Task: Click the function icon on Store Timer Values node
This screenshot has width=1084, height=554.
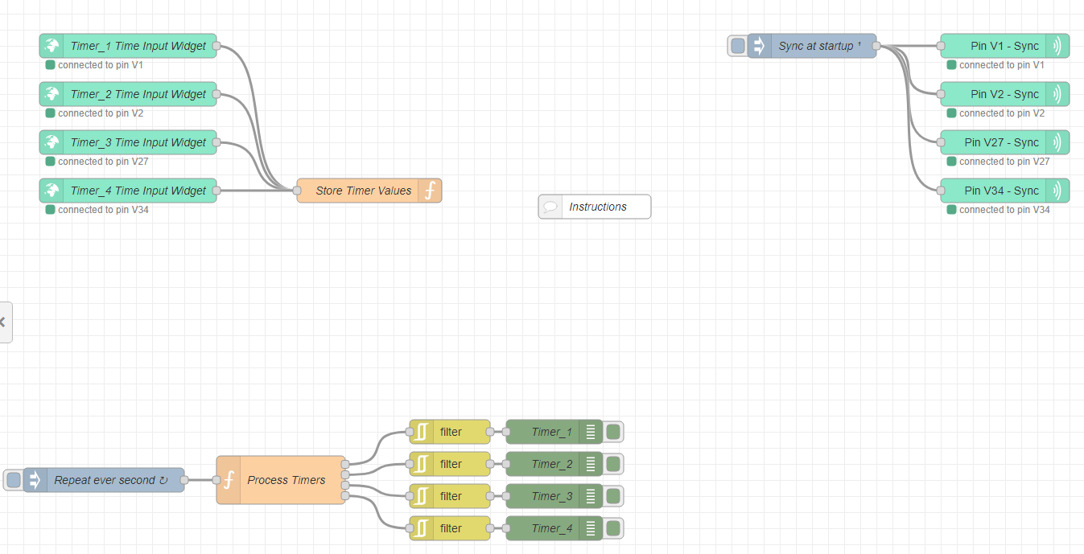Action: coord(431,191)
